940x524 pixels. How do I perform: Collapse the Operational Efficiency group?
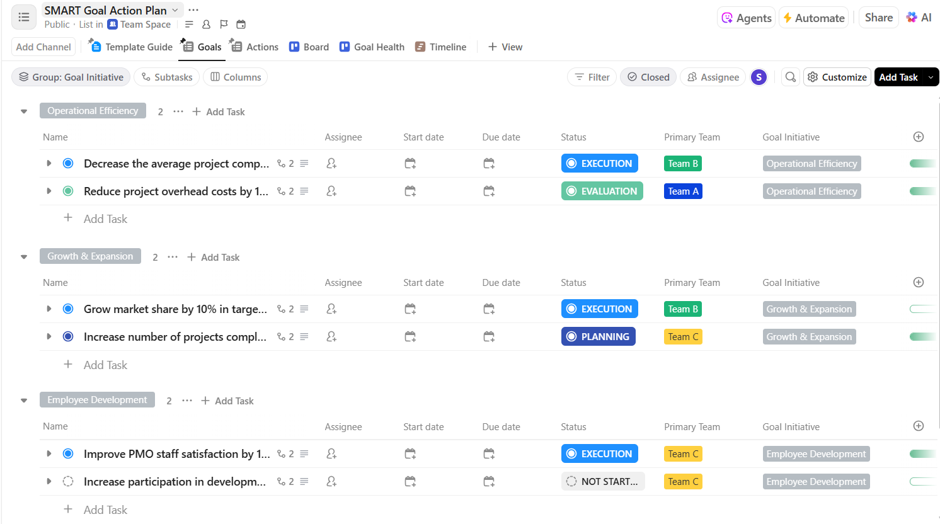[x=24, y=111]
